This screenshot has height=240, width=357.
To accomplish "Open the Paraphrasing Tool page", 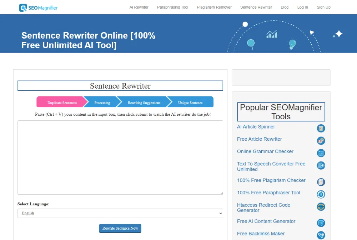I will (x=172, y=7).
